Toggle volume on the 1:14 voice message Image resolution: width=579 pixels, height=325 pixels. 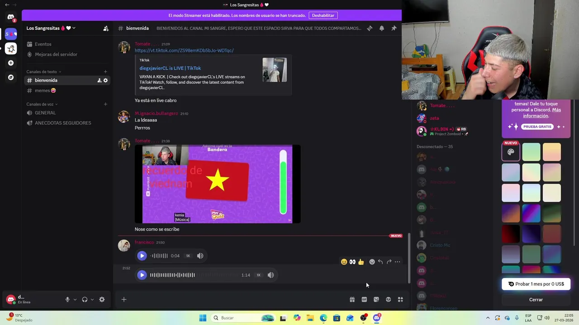(x=271, y=275)
